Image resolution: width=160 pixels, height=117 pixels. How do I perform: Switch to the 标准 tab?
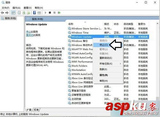(36, 110)
